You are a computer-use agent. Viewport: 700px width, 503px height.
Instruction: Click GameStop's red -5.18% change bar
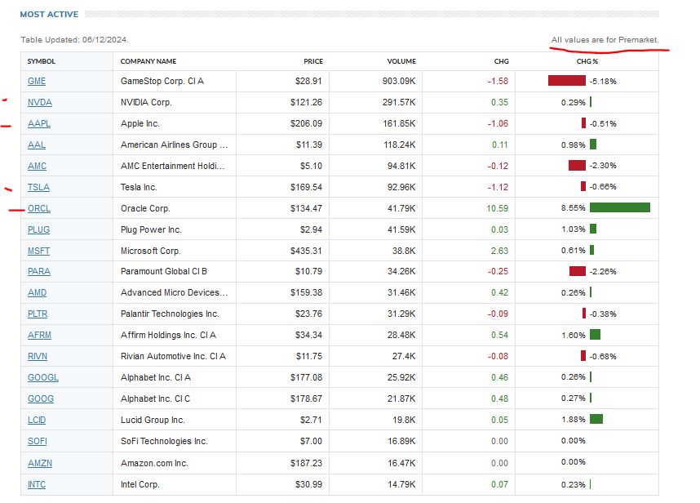pos(566,81)
